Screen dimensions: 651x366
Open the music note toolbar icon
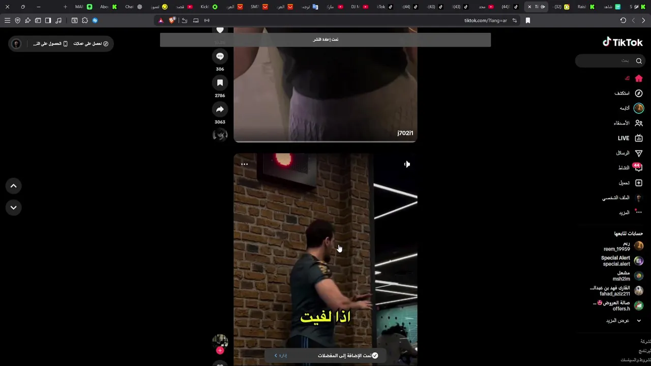click(x=58, y=20)
